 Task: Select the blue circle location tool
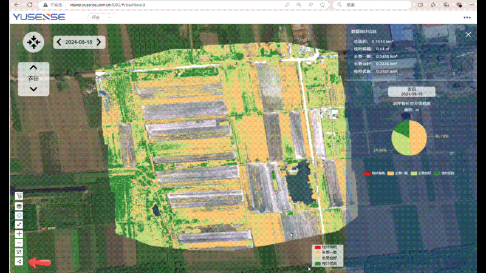click(x=20, y=215)
